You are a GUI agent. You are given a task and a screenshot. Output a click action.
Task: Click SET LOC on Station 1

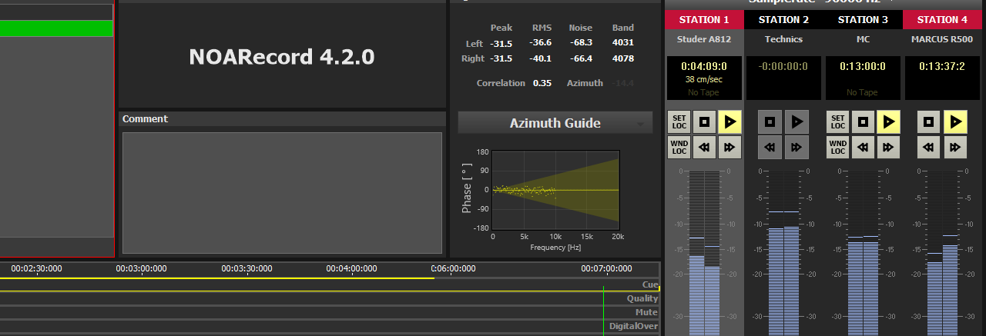pyautogui.click(x=679, y=121)
